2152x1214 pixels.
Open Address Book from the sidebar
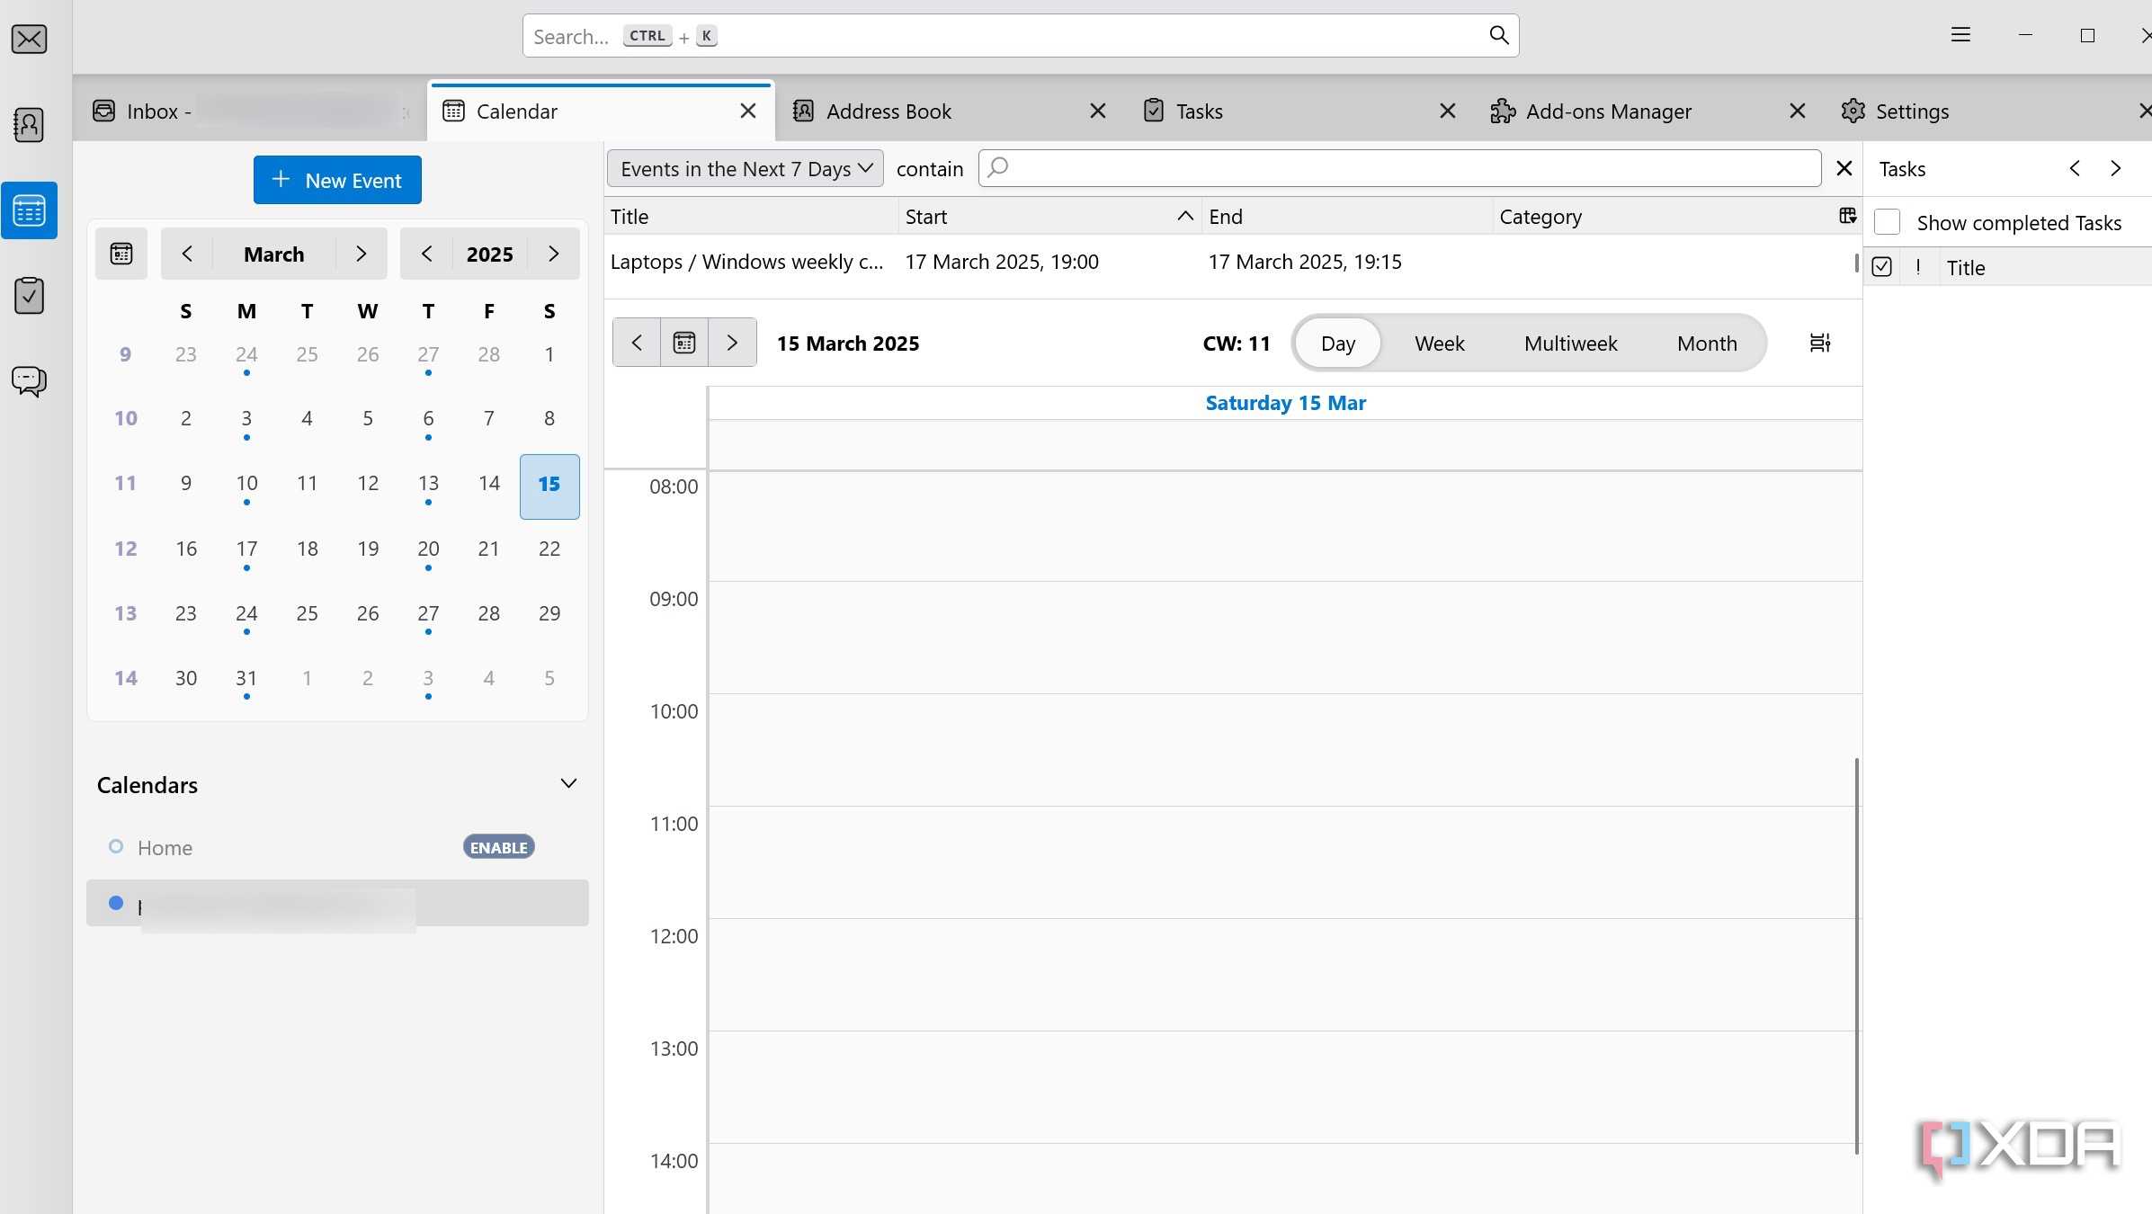coord(29,125)
